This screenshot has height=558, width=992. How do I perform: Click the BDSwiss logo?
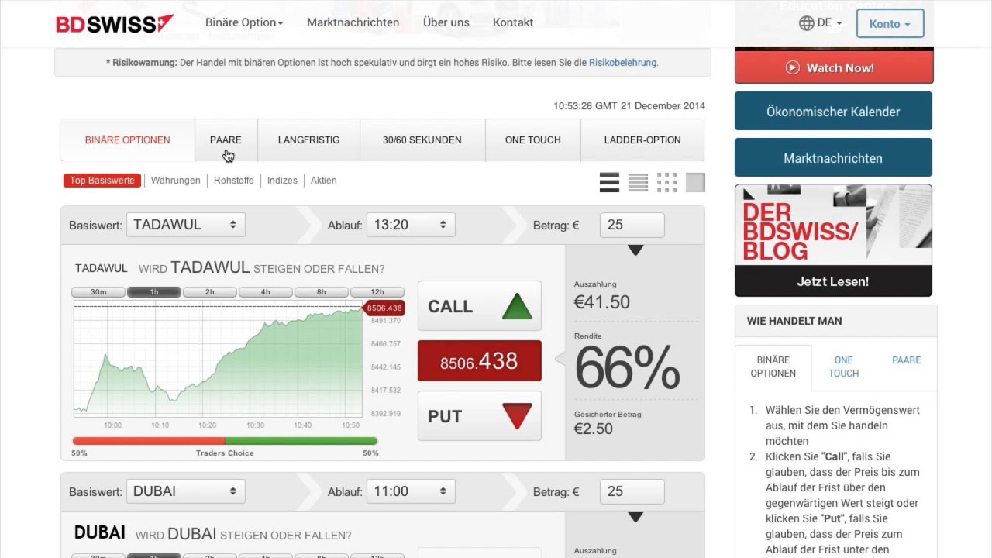pyautogui.click(x=115, y=24)
